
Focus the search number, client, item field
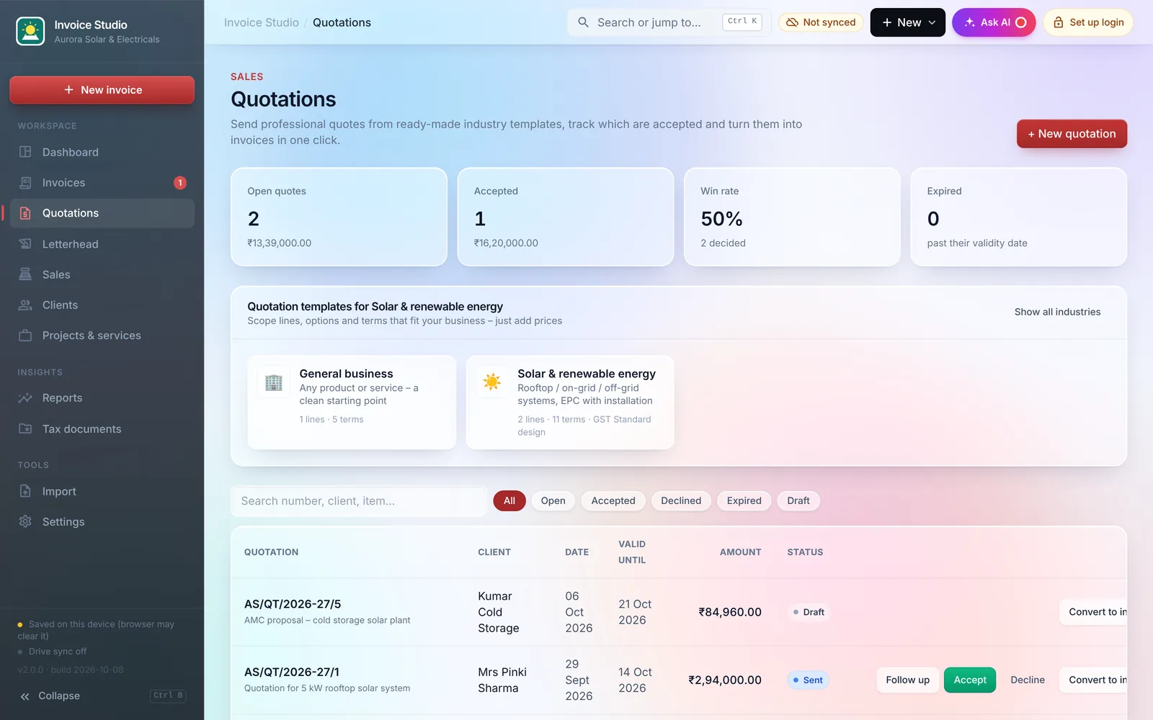tap(359, 501)
